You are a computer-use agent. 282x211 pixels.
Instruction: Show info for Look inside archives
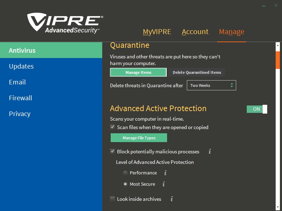(172, 199)
